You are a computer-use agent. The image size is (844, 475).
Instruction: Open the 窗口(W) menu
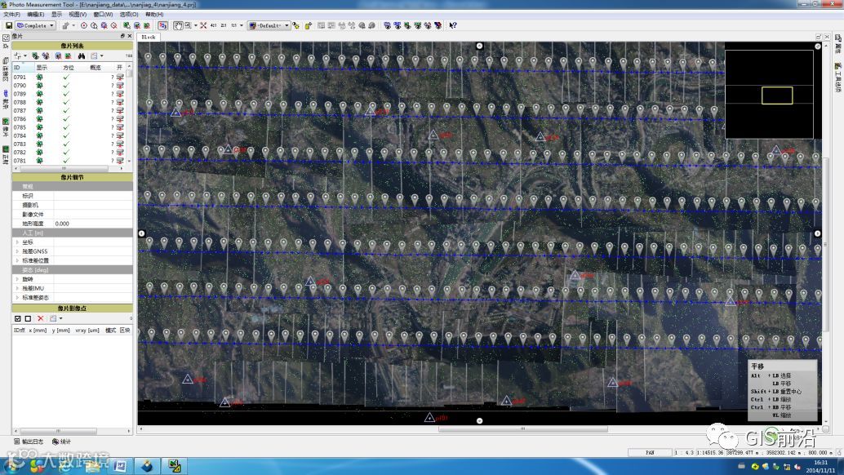point(103,14)
